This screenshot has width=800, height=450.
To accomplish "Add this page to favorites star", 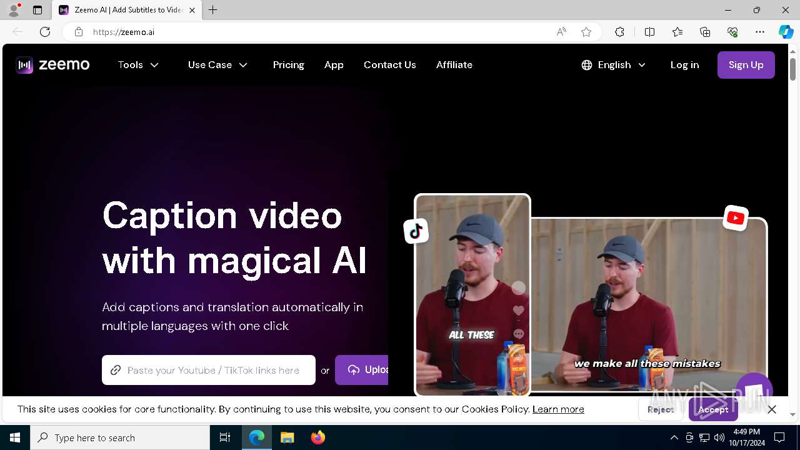I will point(586,32).
